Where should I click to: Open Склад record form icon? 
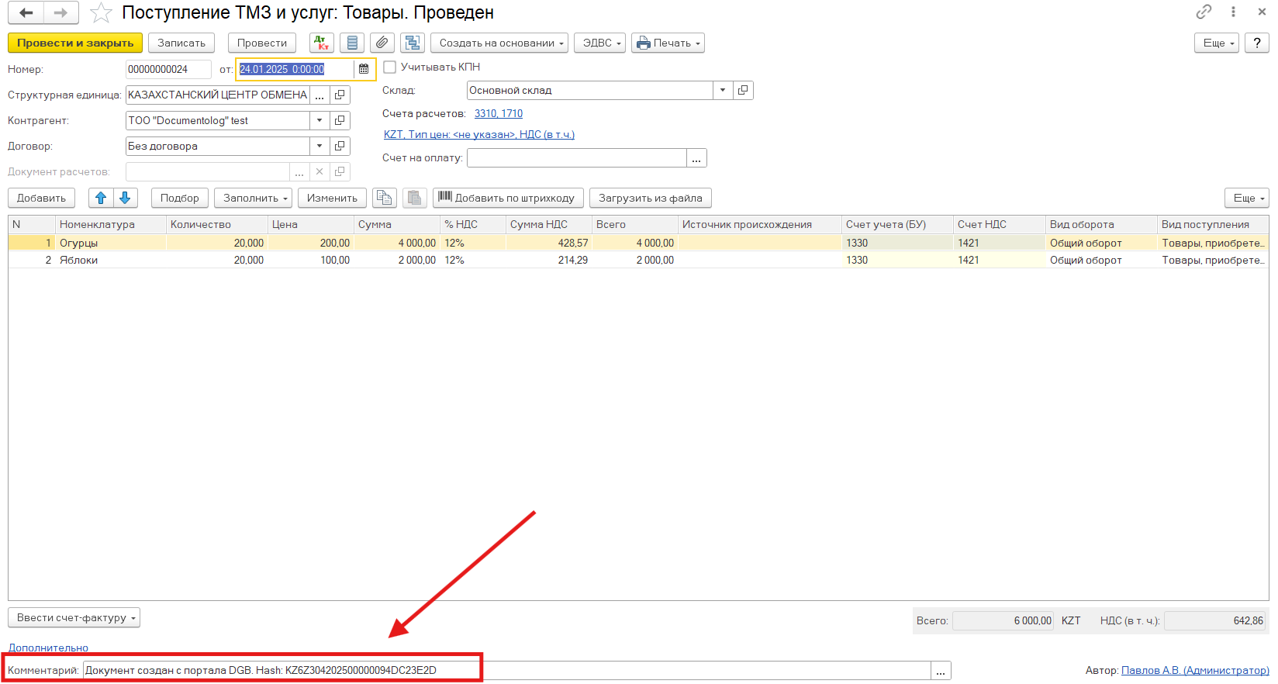[743, 90]
